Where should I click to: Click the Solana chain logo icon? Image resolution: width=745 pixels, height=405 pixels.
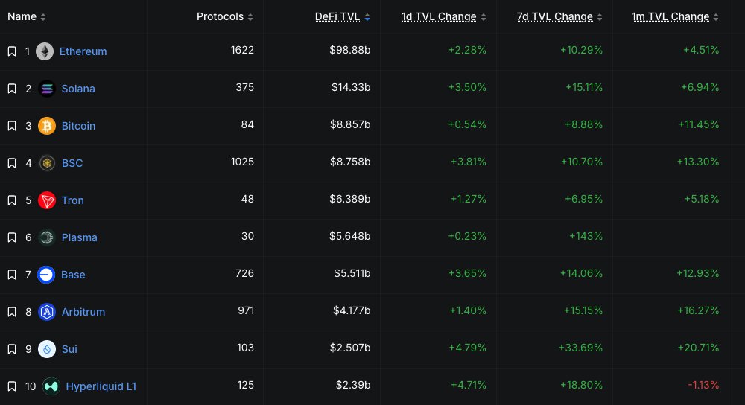[x=47, y=89]
